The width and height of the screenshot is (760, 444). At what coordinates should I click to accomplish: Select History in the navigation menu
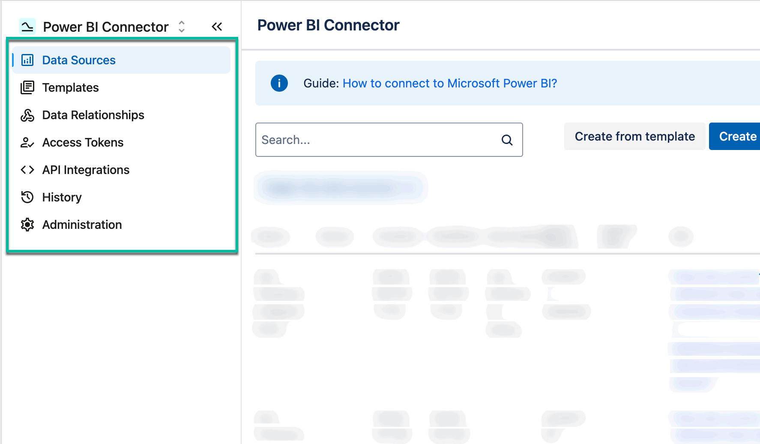coord(62,197)
